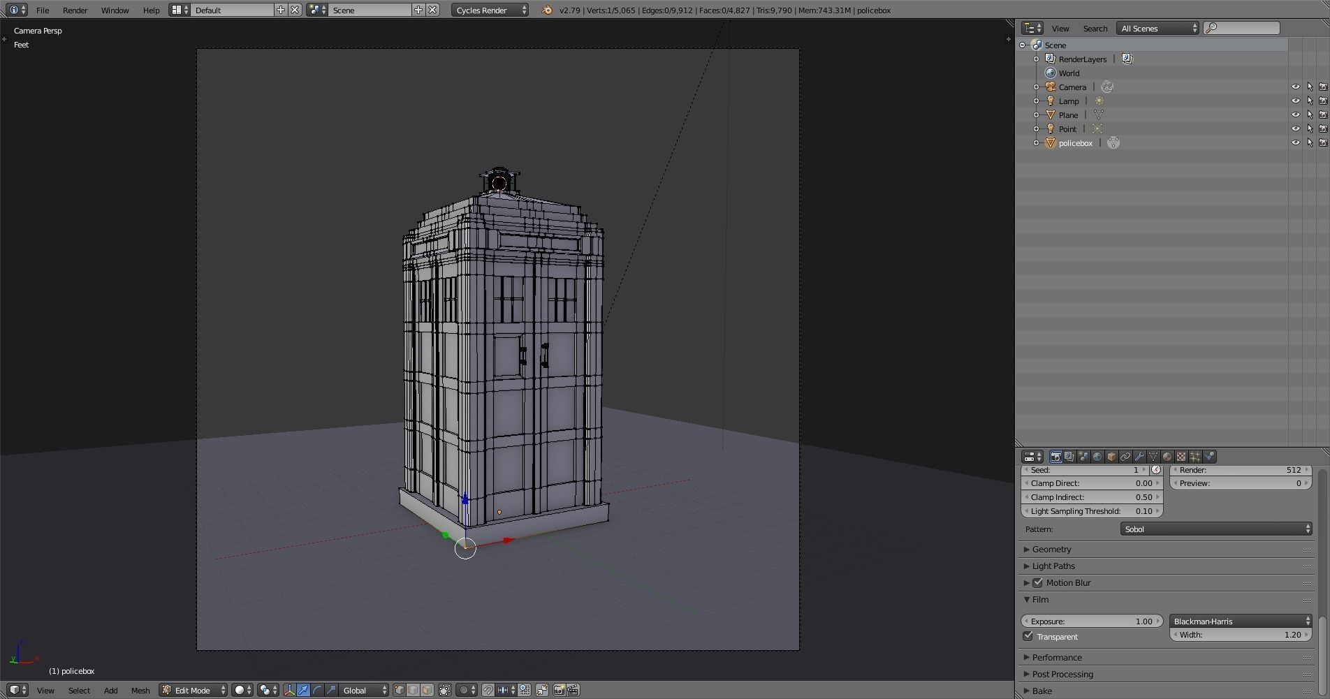Image resolution: width=1330 pixels, height=699 pixels.
Task: Select the scale manipulator icon
Action: click(x=332, y=690)
